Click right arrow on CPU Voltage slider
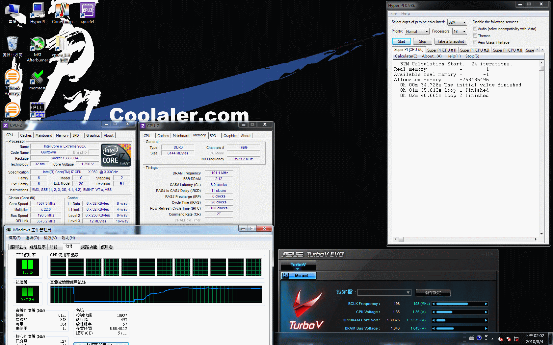Screen dimensions: 553x345 tap(486, 312)
